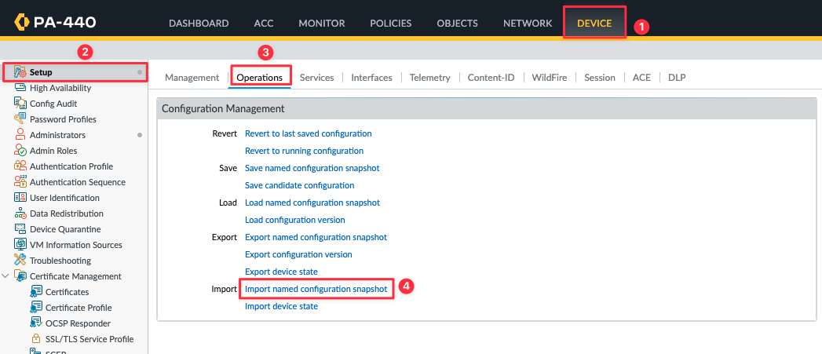Click Import named configuration snapshot

[x=316, y=289]
